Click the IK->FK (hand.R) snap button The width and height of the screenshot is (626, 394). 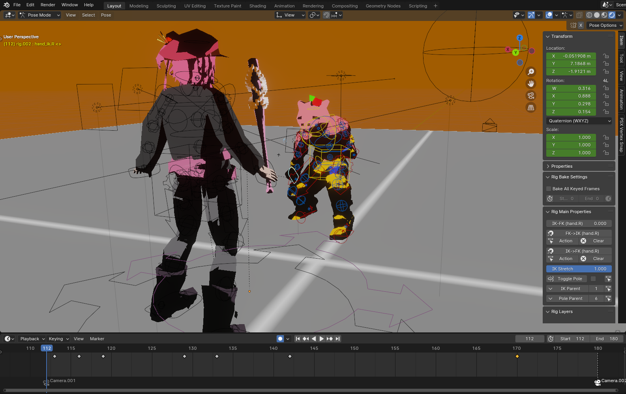click(579, 251)
